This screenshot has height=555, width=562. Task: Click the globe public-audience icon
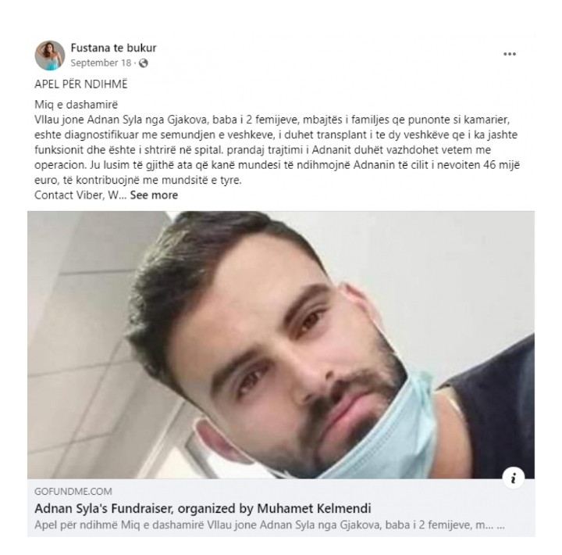click(x=144, y=63)
